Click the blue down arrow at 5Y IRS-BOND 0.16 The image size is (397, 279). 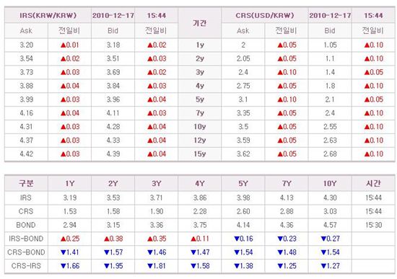tap(237, 239)
